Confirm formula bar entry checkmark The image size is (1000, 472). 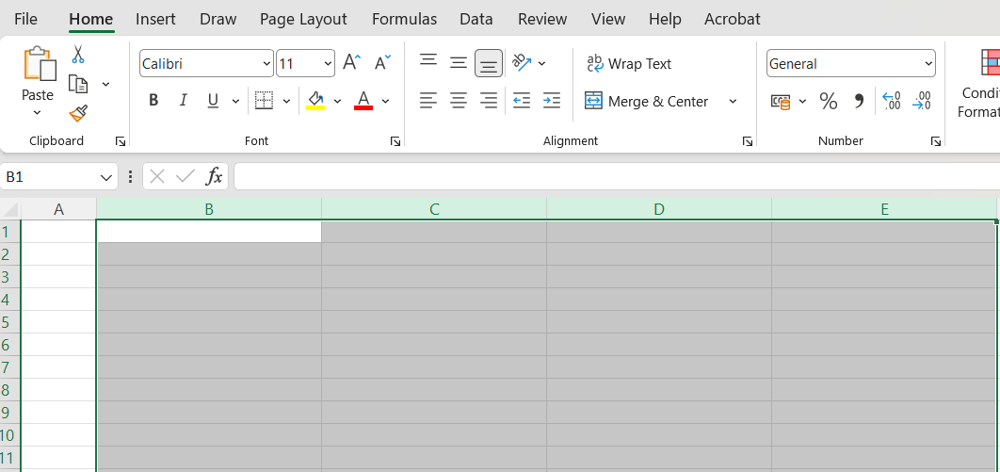[x=185, y=176]
